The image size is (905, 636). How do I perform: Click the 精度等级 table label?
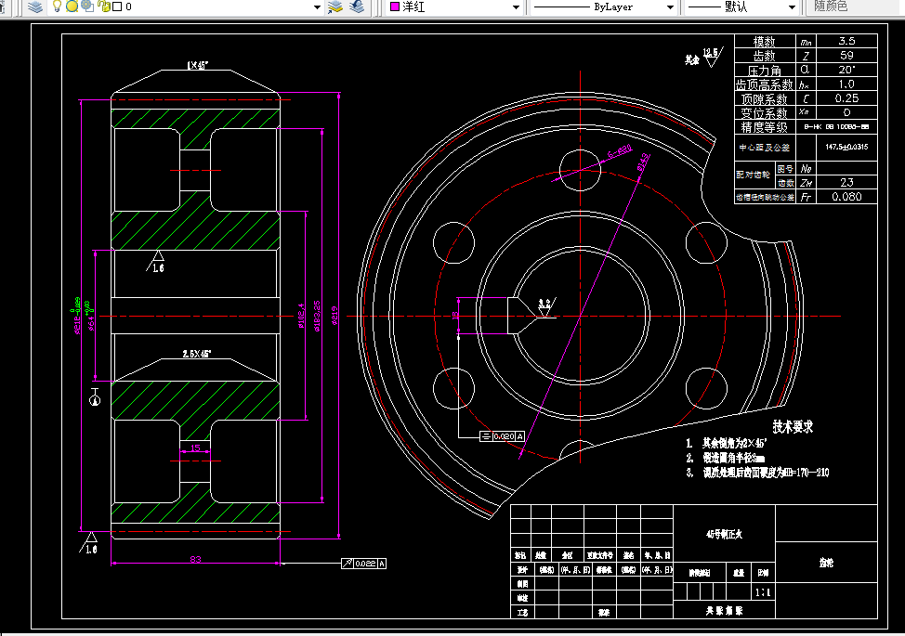(x=764, y=127)
